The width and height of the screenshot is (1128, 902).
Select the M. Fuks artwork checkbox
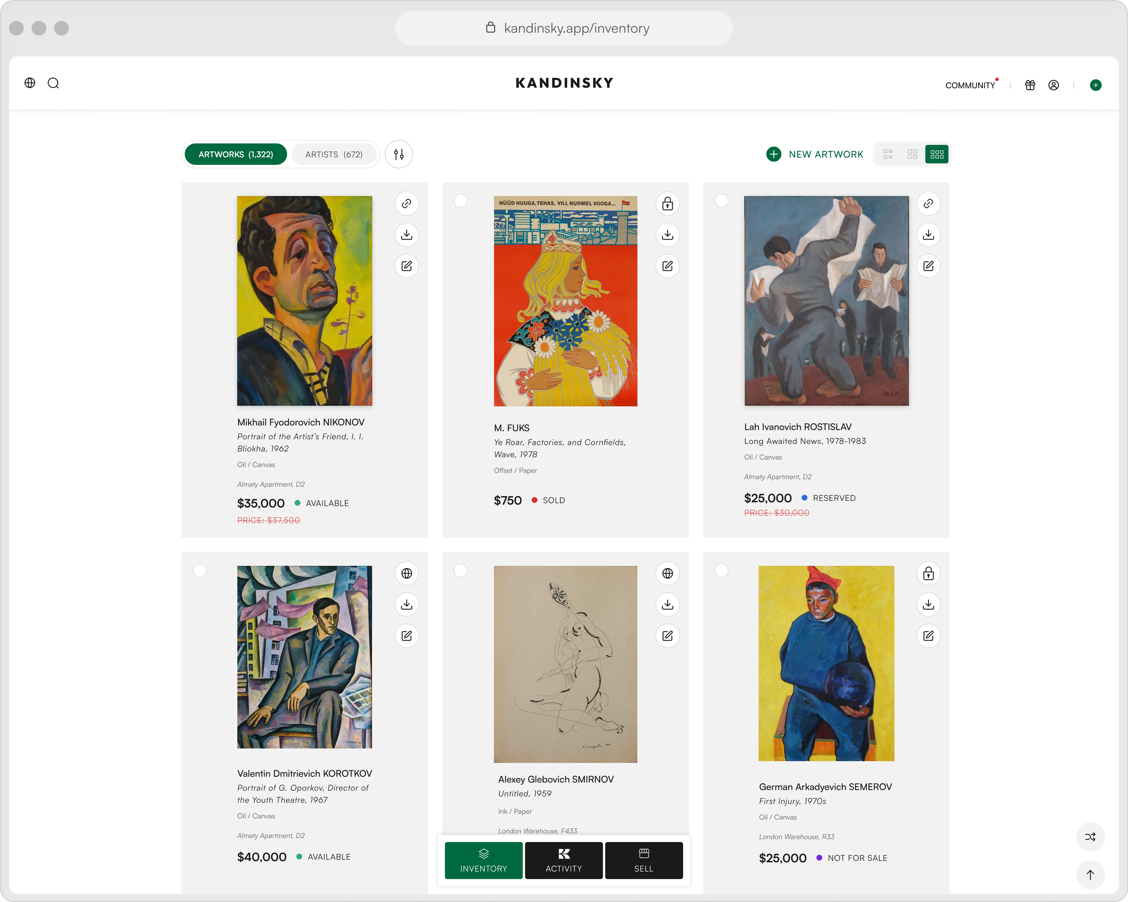461,201
